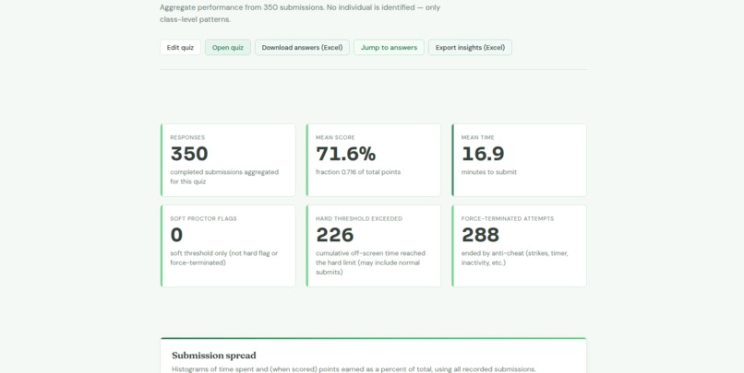
Task: Open quiz using the green button
Action: [x=228, y=47]
